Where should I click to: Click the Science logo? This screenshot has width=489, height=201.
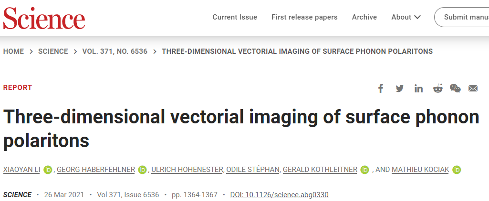pyautogui.click(x=44, y=18)
